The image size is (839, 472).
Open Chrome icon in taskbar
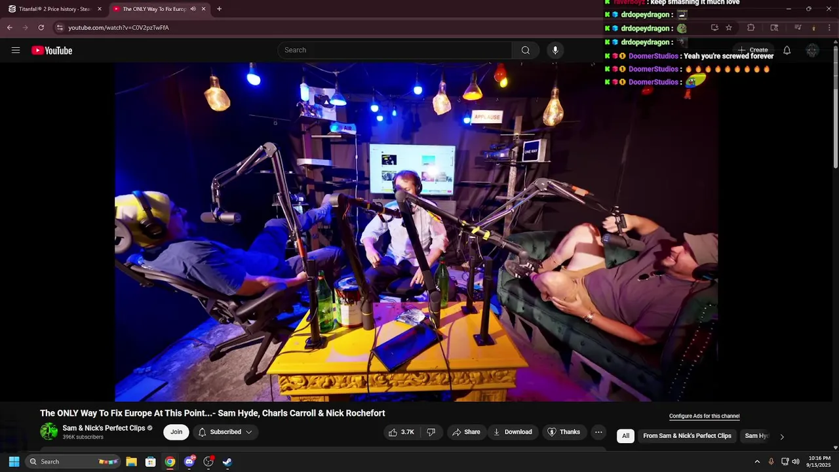coord(170,462)
